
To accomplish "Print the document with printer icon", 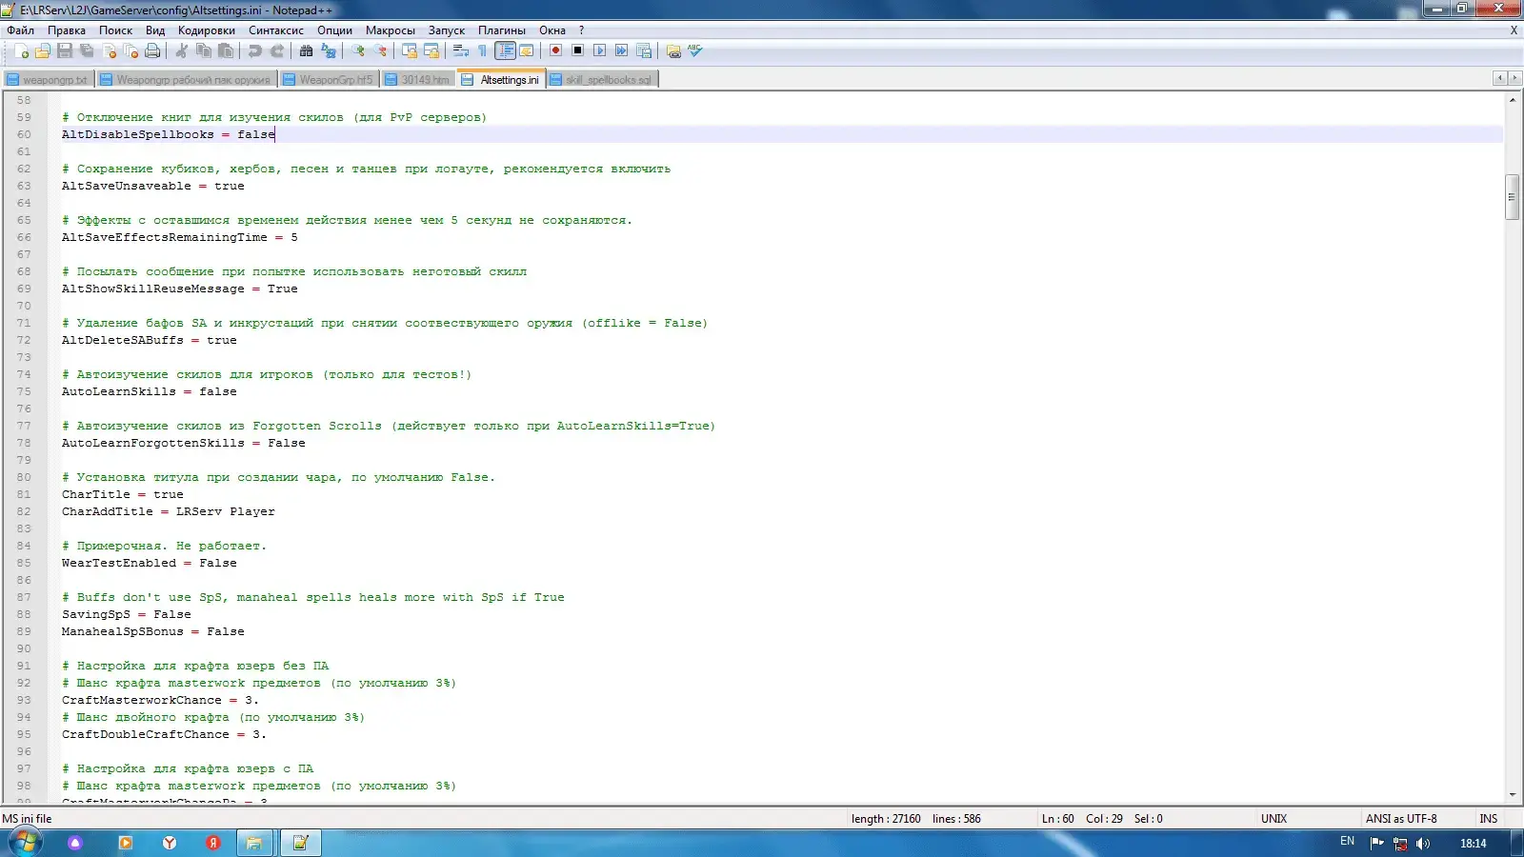I will tap(152, 51).
